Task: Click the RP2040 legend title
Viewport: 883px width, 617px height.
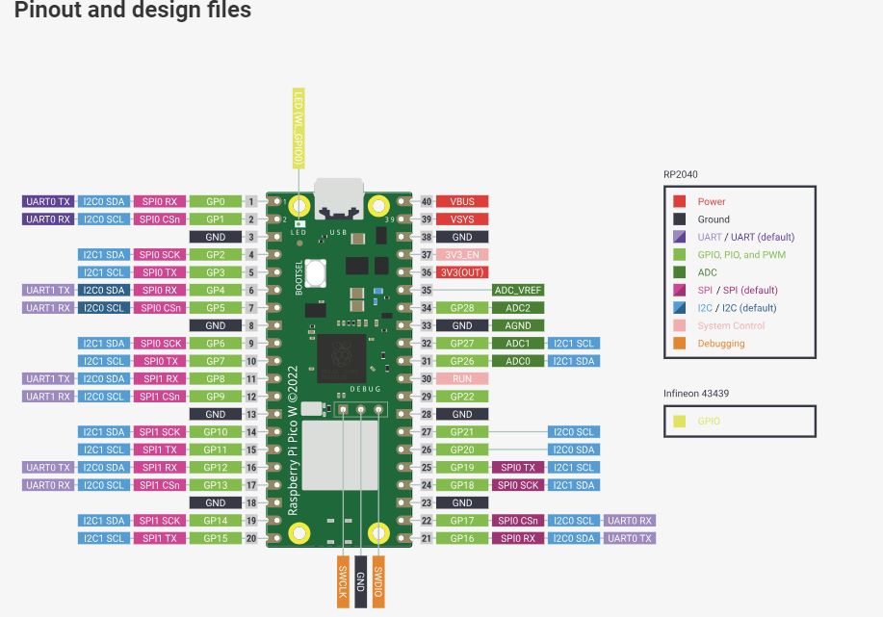Action: [x=680, y=174]
